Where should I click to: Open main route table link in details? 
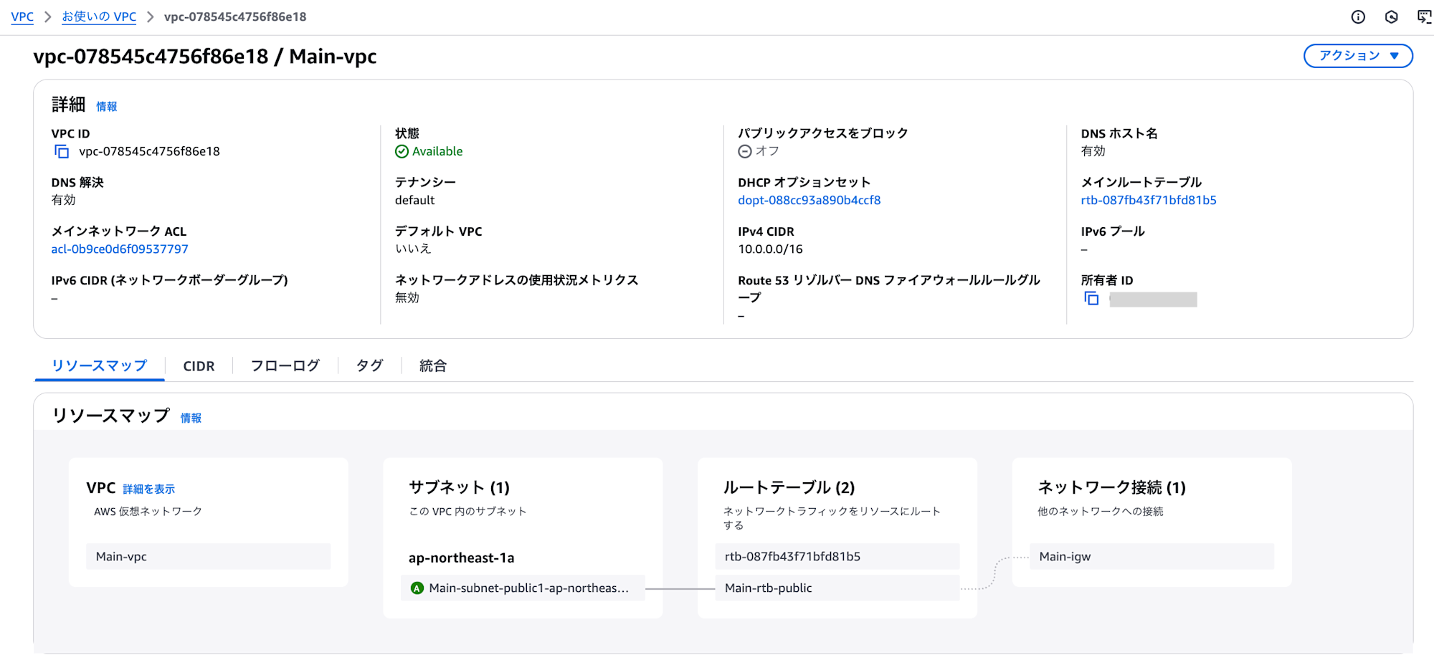[1149, 201]
